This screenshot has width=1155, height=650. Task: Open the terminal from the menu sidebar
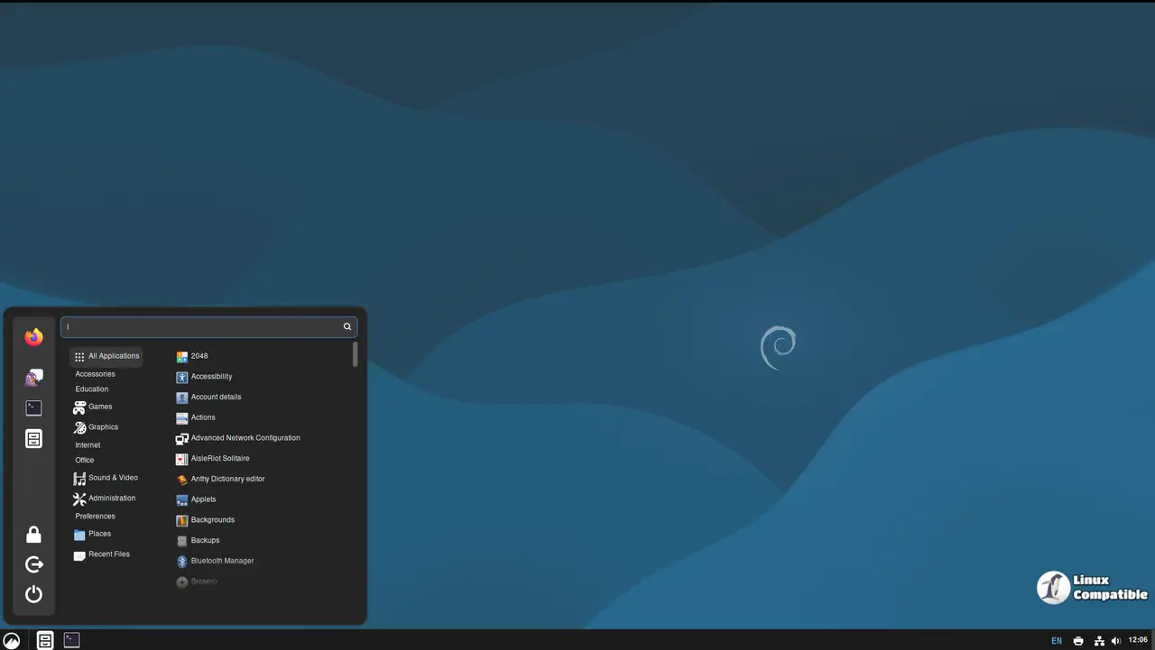pos(33,407)
